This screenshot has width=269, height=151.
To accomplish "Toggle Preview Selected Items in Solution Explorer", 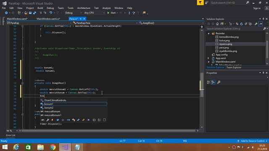I will 261,24.
